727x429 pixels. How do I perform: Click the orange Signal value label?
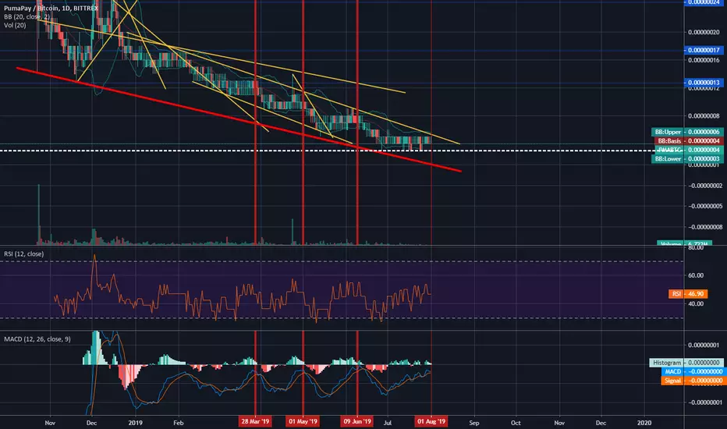tap(692, 381)
